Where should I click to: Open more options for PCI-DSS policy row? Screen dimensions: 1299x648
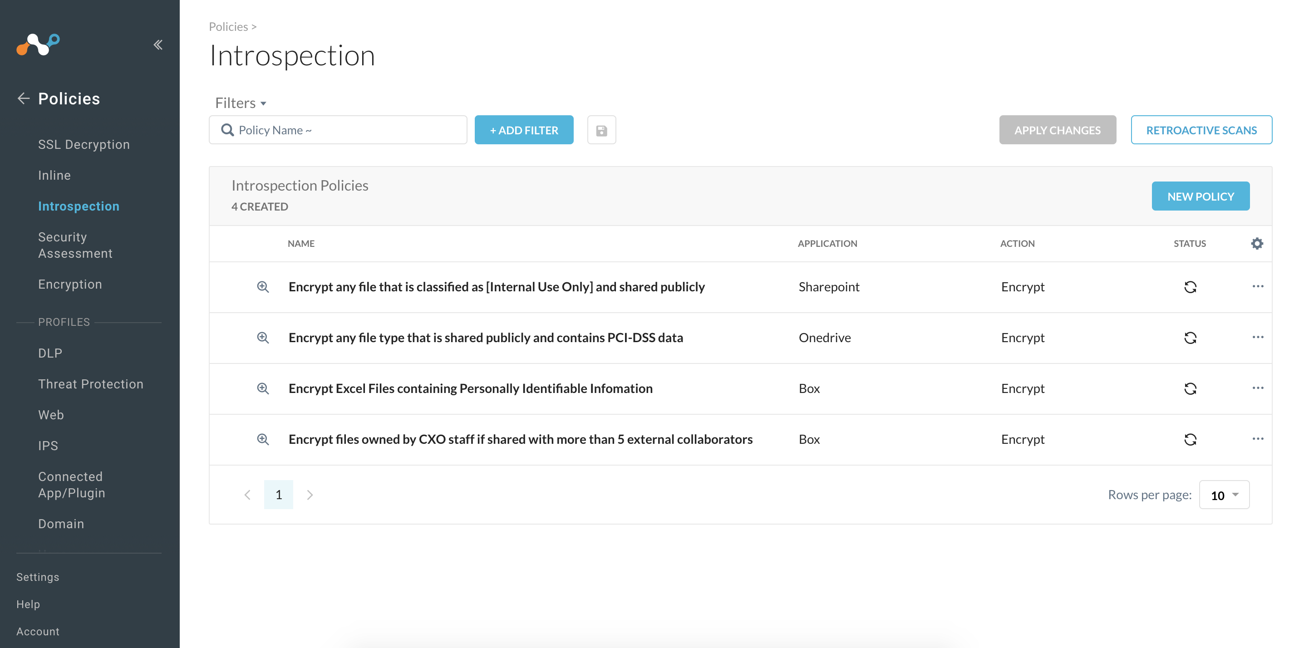[x=1258, y=337]
